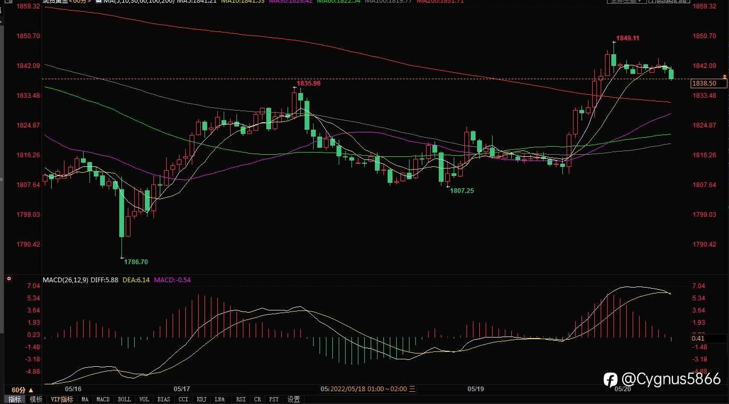Click the MACD(26,12,9) indicator title

(65, 280)
